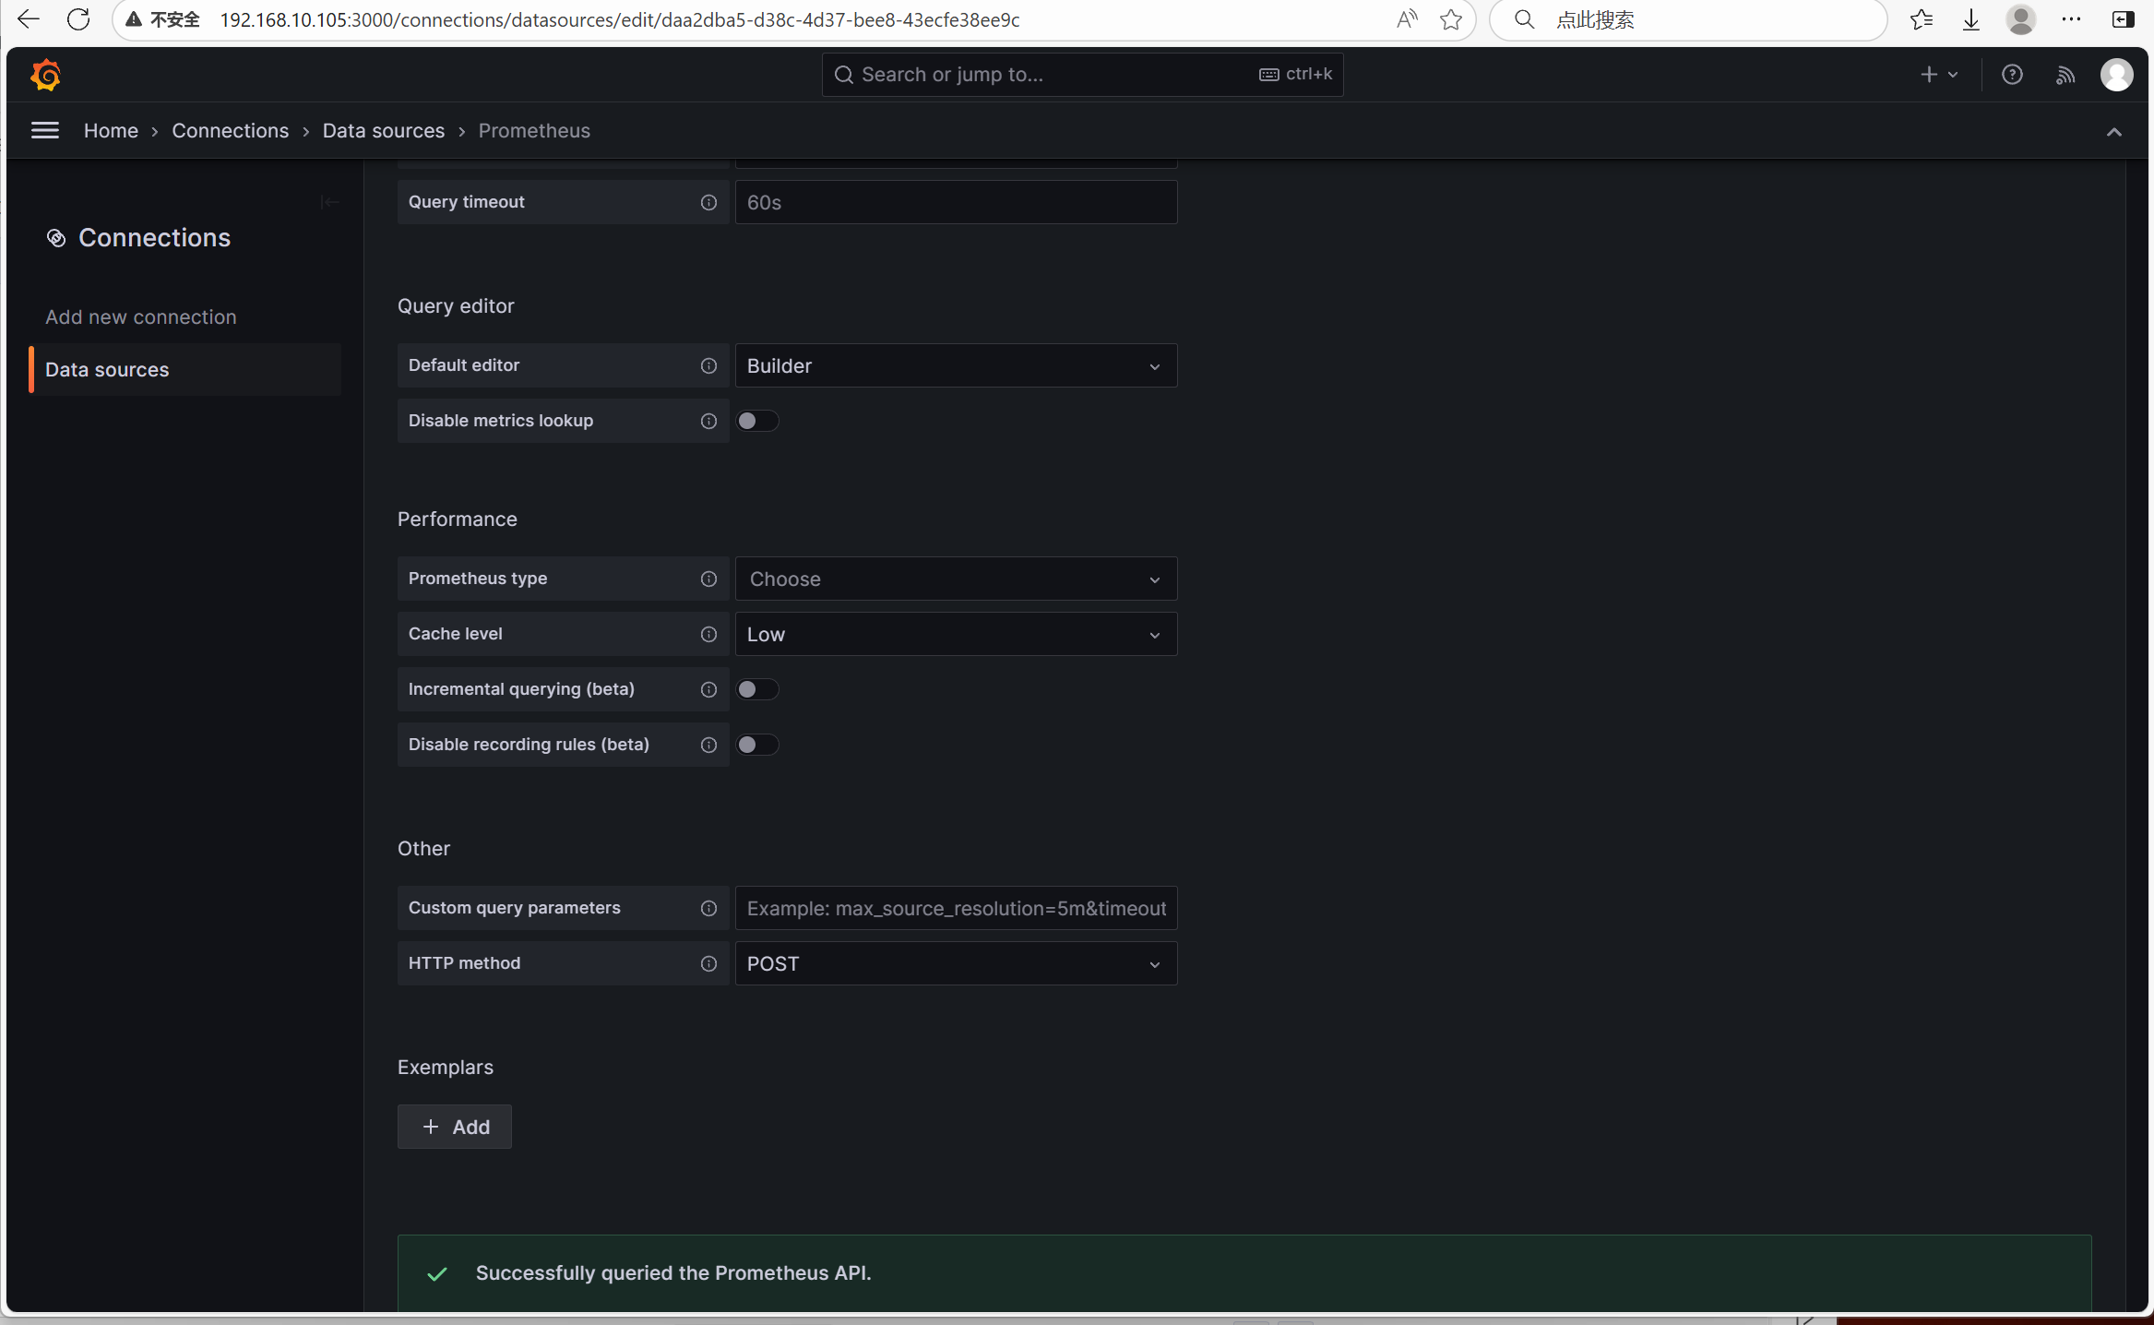Image resolution: width=2154 pixels, height=1325 pixels.
Task: Click the browser address bar URL
Action: click(620, 19)
